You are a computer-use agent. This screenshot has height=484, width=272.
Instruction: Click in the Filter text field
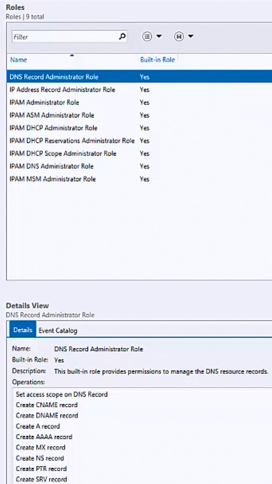click(65, 37)
